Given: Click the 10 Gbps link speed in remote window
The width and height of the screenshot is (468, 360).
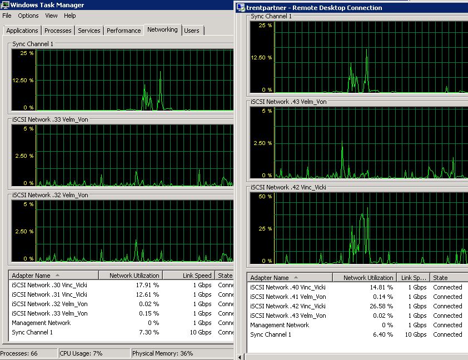Looking at the screenshot, I should [416, 334].
